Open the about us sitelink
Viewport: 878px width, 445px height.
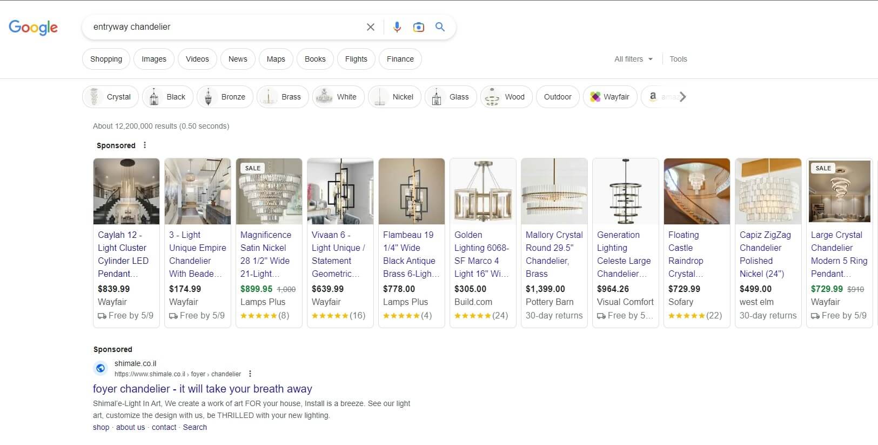130,427
